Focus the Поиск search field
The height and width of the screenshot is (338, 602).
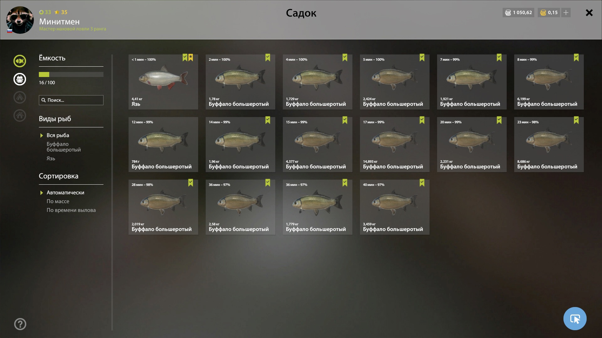[x=71, y=100]
